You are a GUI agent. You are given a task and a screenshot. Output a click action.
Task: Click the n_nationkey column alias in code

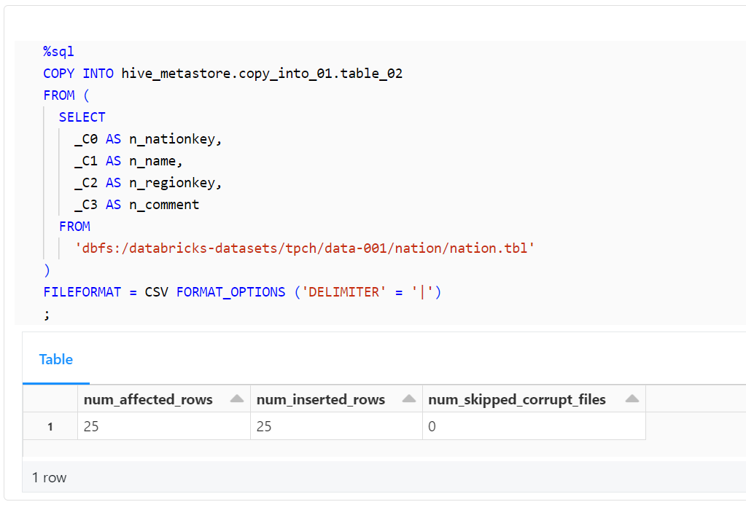tap(172, 138)
